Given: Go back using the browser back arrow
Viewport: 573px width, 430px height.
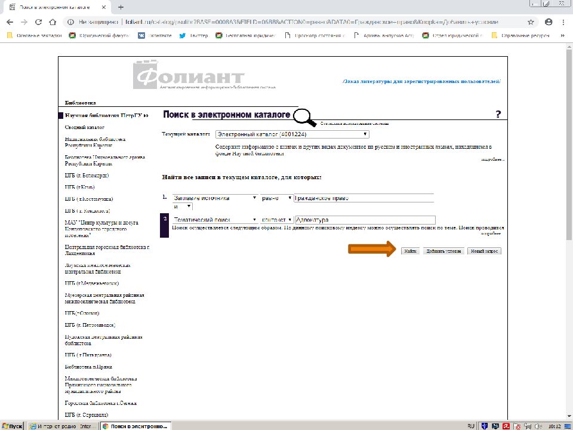Looking at the screenshot, I should click(x=10, y=21).
